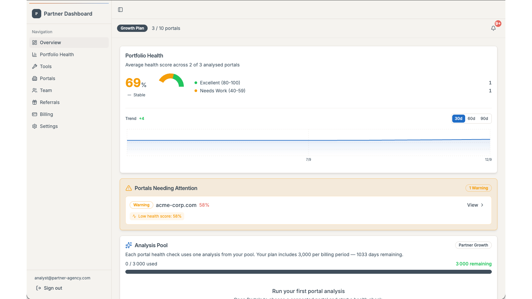This screenshot has height=299, width=532.
Task: Toggle the sidebar panel icon
Action: 120,10
